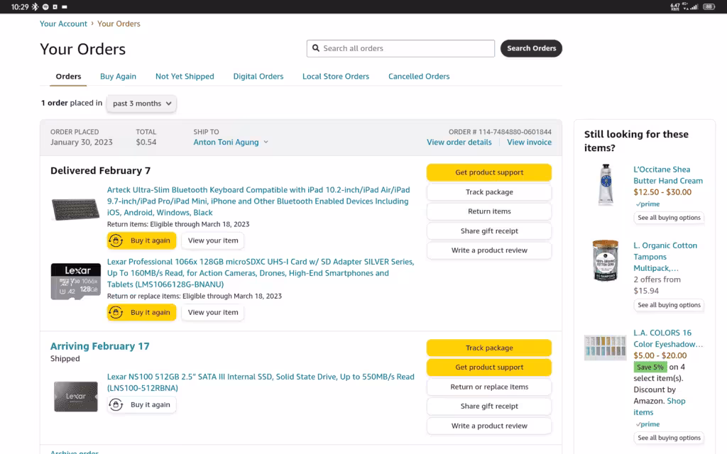This screenshot has width=727, height=454.
Task: Click the Save 5% green badge
Action: click(x=650, y=367)
